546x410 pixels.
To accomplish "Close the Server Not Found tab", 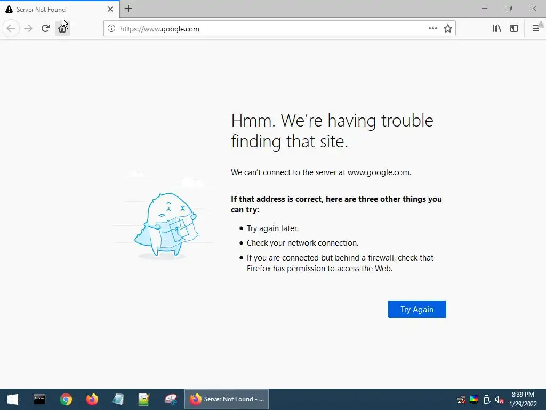I will click(x=110, y=9).
